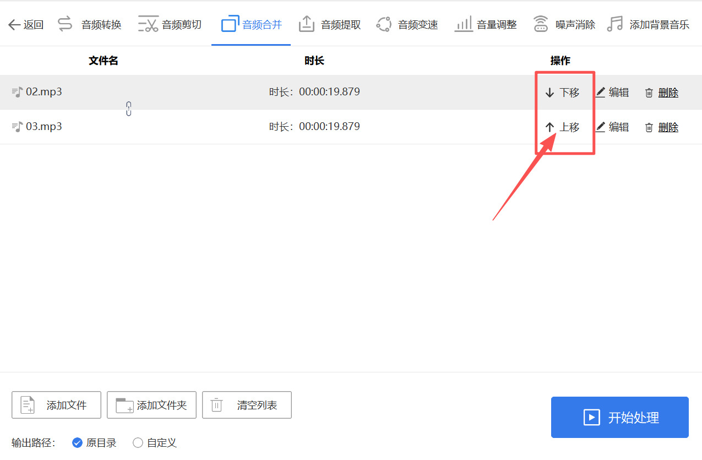The width and height of the screenshot is (702, 460).
Task: Click the volume bars icon for 音量调整
Action: click(463, 24)
